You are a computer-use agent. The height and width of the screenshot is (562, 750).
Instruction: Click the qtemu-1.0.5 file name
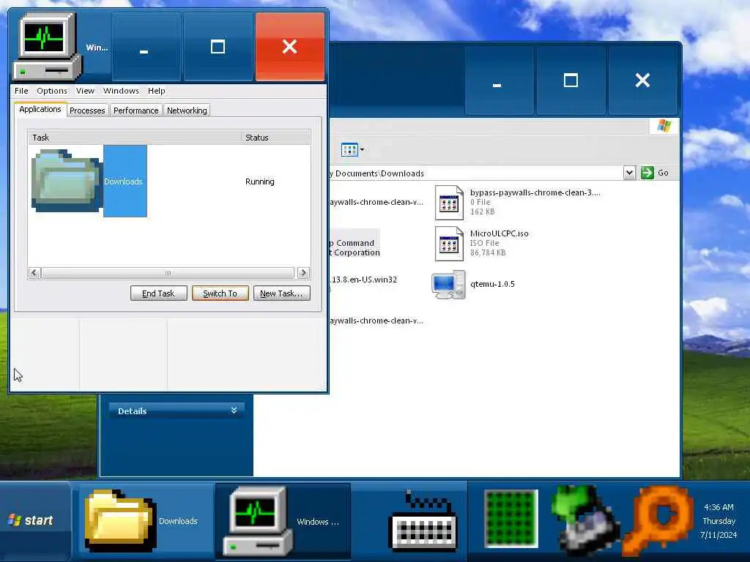(x=492, y=284)
